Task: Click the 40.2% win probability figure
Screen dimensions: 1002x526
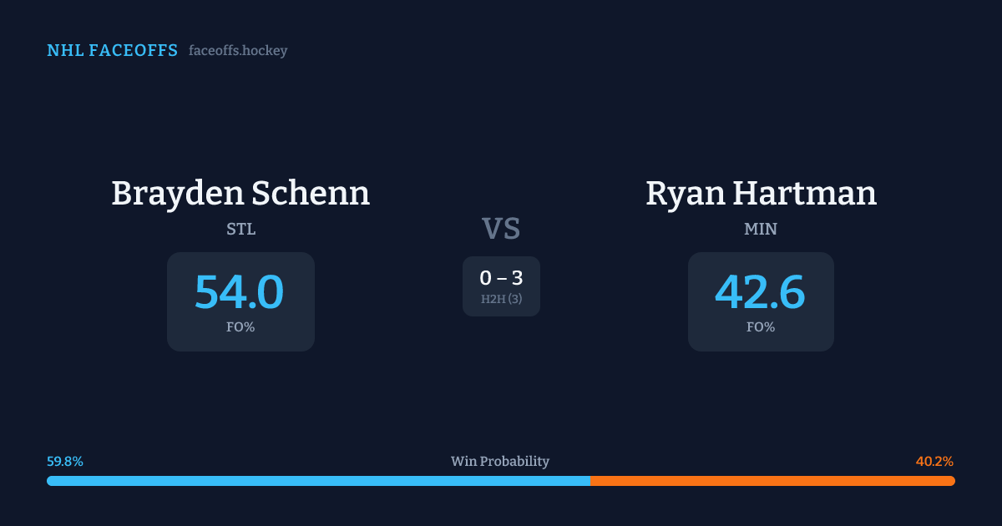Action: coord(934,462)
